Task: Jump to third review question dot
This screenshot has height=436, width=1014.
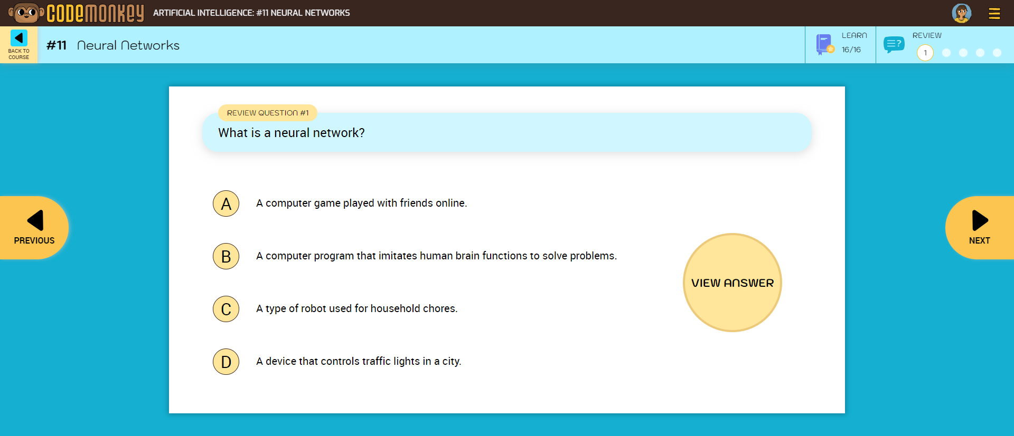Action: click(963, 53)
